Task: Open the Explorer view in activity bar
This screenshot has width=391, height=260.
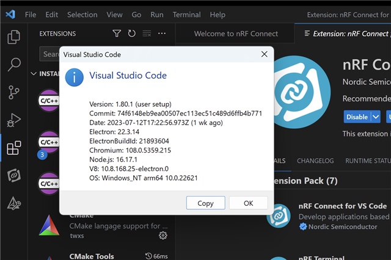Action: (13, 37)
